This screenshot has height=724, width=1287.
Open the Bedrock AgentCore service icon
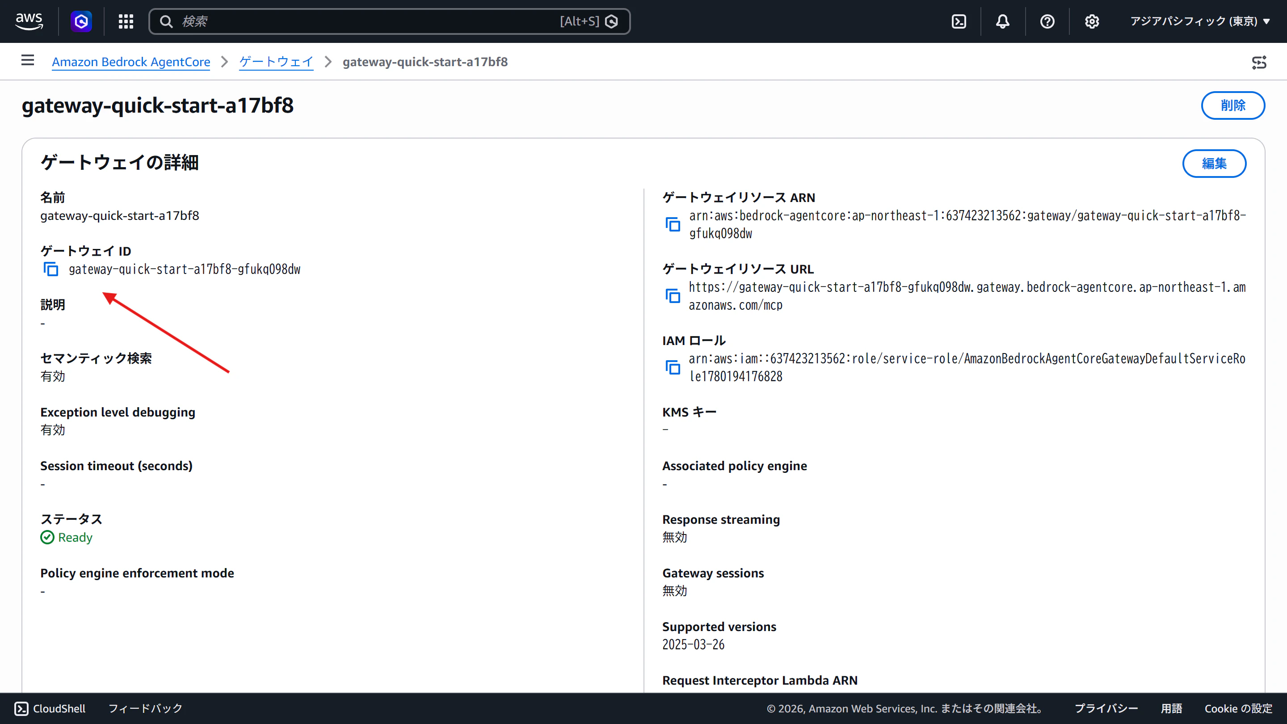[81, 21]
